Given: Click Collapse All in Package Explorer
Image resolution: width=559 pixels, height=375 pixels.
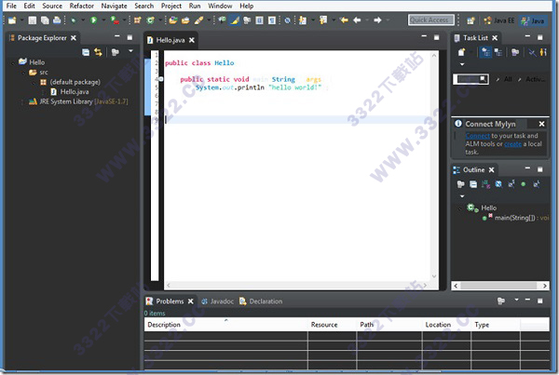Looking at the screenshot, I should point(86,52).
